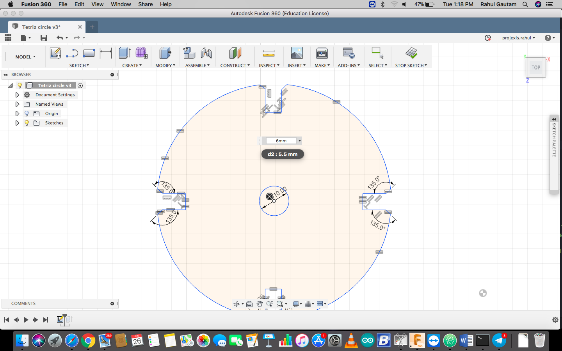Open the MODIFY menu
The width and height of the screenshot is (562, 351).
tap(165, 66)
